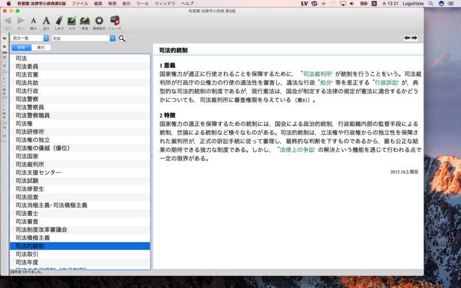The width and height of the screenshot is (461, 288).
Task: Expand the search history dropdown arrow
Action: [x=112, y=38]
